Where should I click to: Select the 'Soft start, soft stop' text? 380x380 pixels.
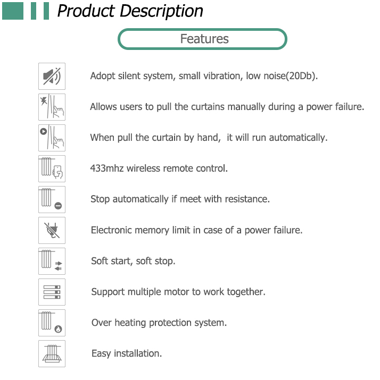pyautogui.click(x=133, y=261)
